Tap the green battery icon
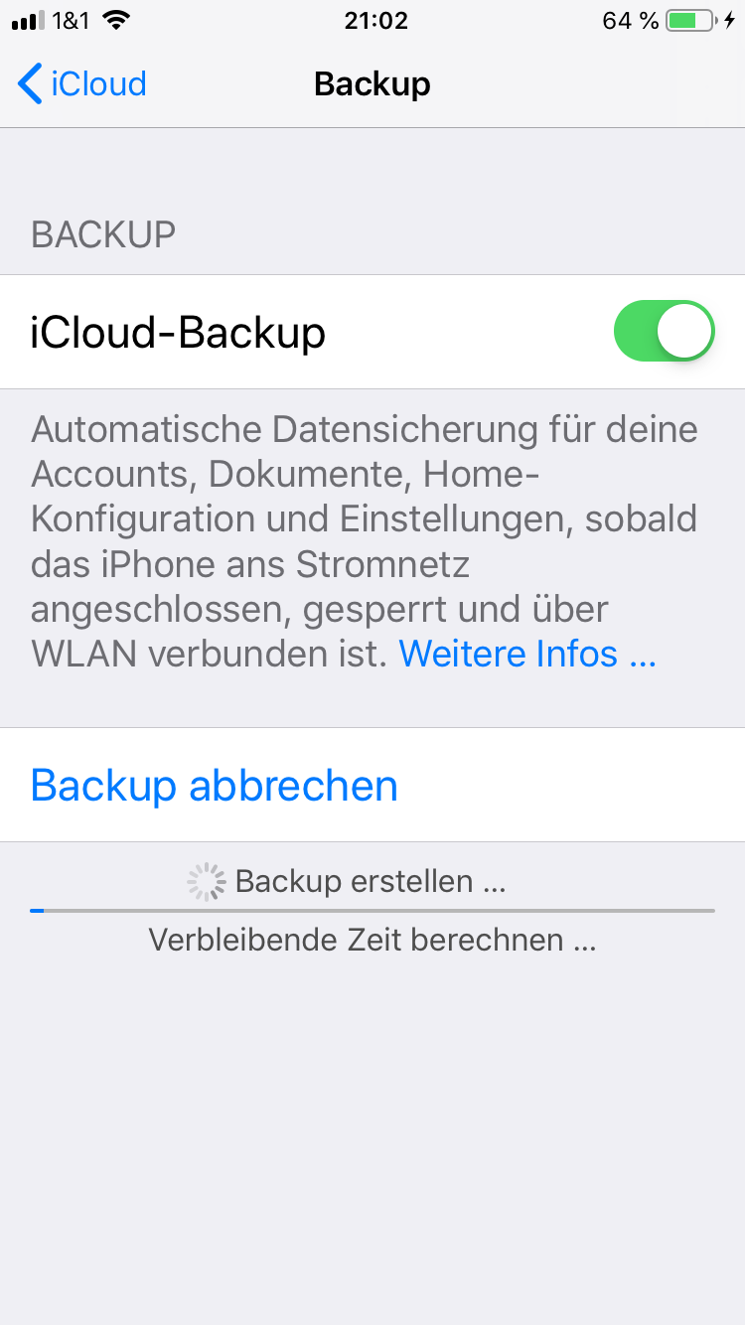745x1325 pixels. pos(691,21)
